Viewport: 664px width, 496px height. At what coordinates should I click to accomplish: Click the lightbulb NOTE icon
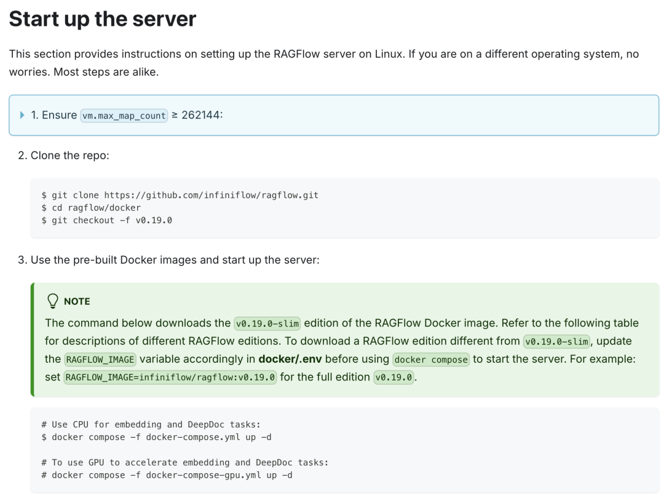[52, 301]
